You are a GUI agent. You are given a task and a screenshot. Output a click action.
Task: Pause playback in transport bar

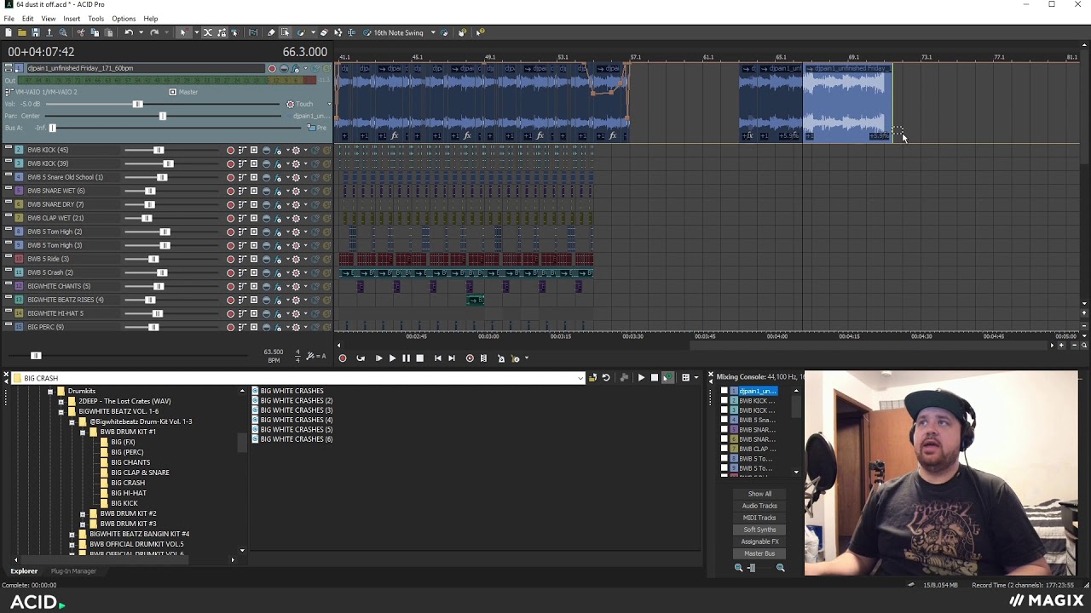pos(406,358)
